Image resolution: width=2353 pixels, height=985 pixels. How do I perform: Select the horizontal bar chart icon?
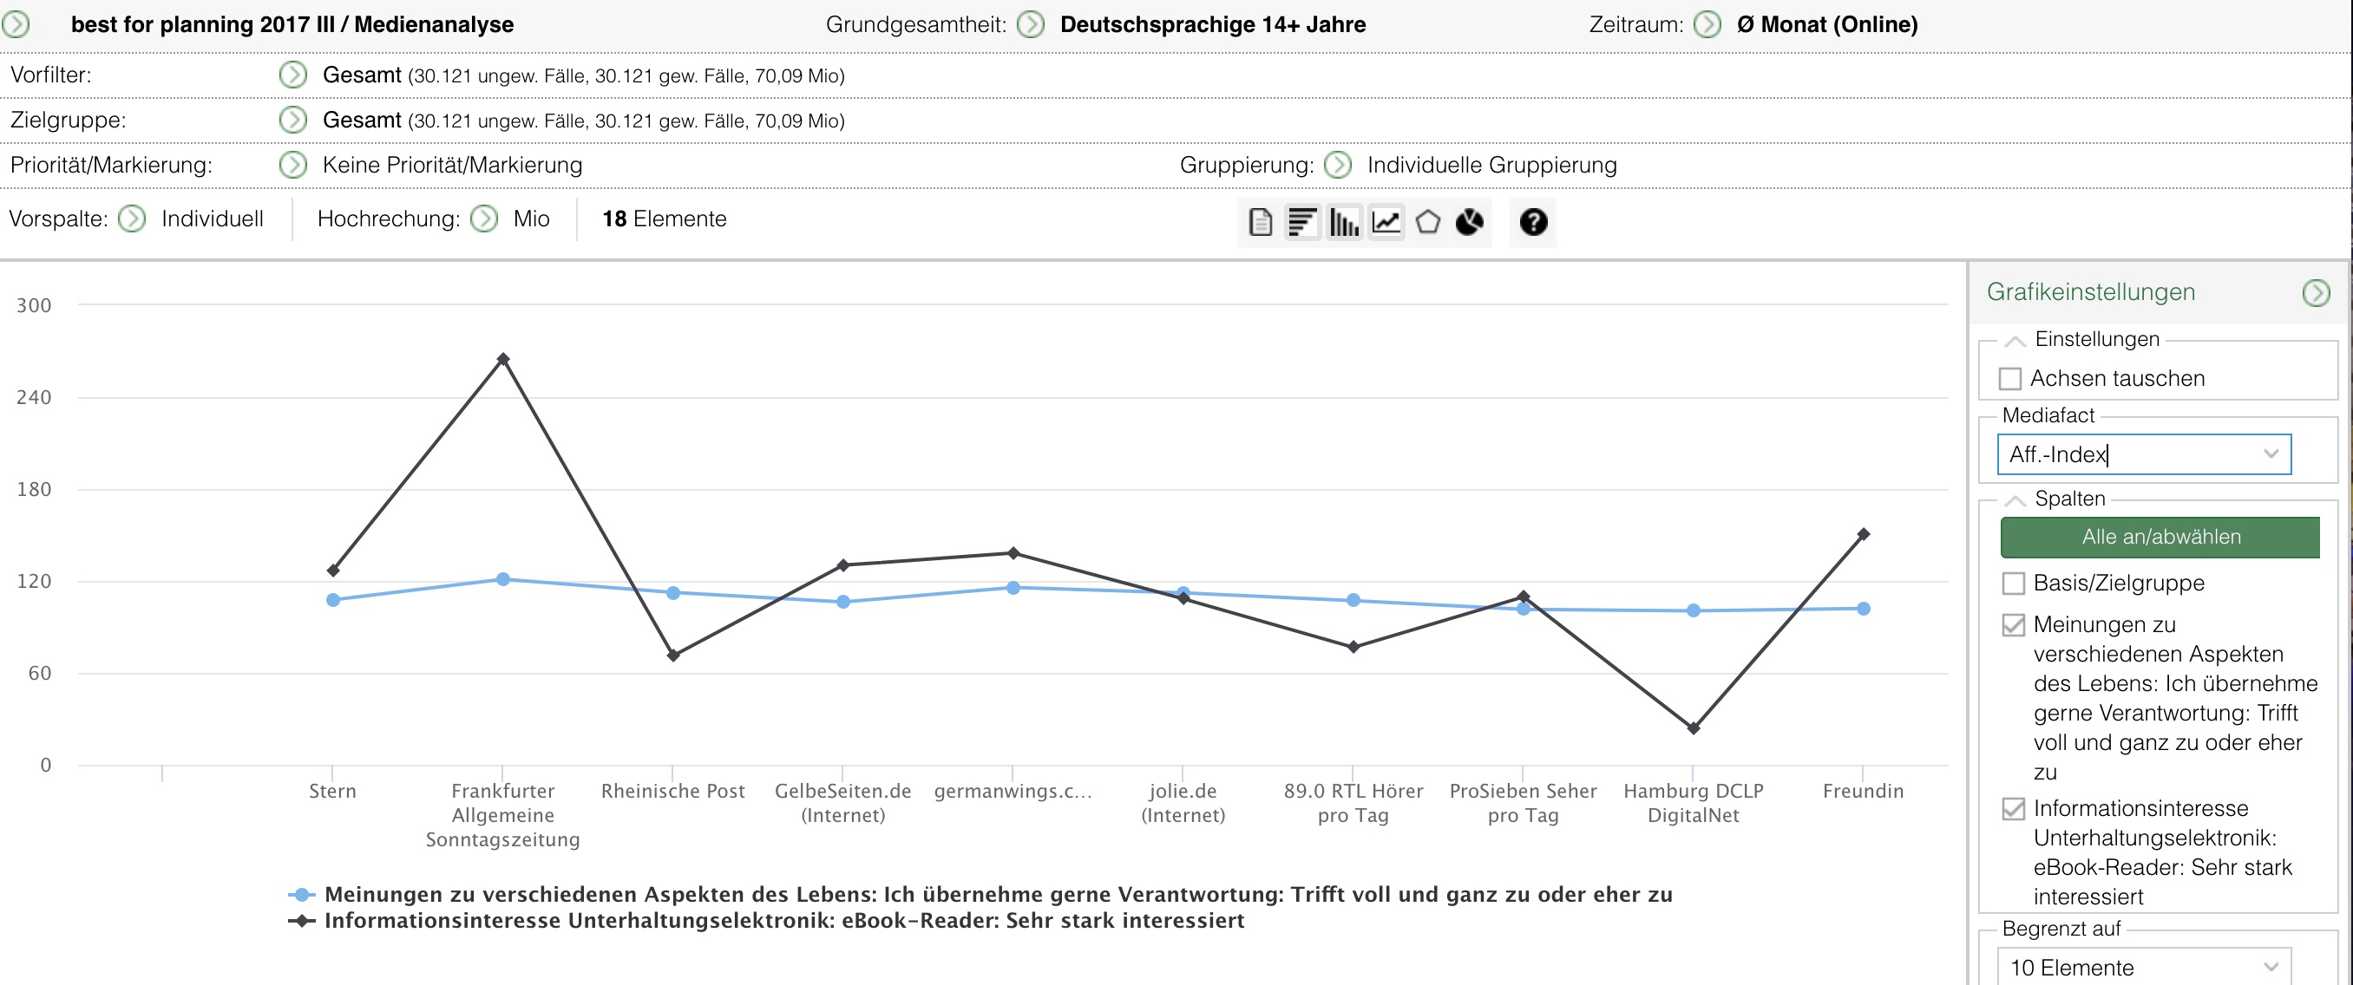pos(1301,222)
